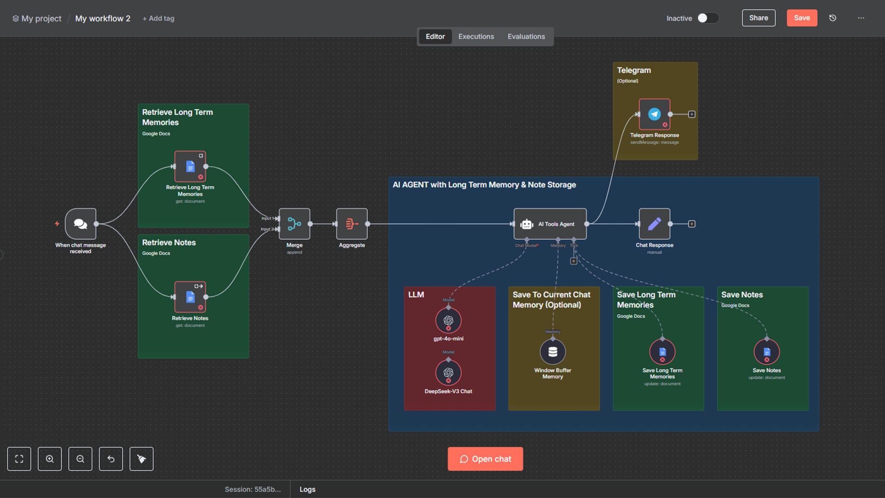The height and width of the screenshot is (498, 885).
Task: Select the Aggregate node icon
Action: 352,224
